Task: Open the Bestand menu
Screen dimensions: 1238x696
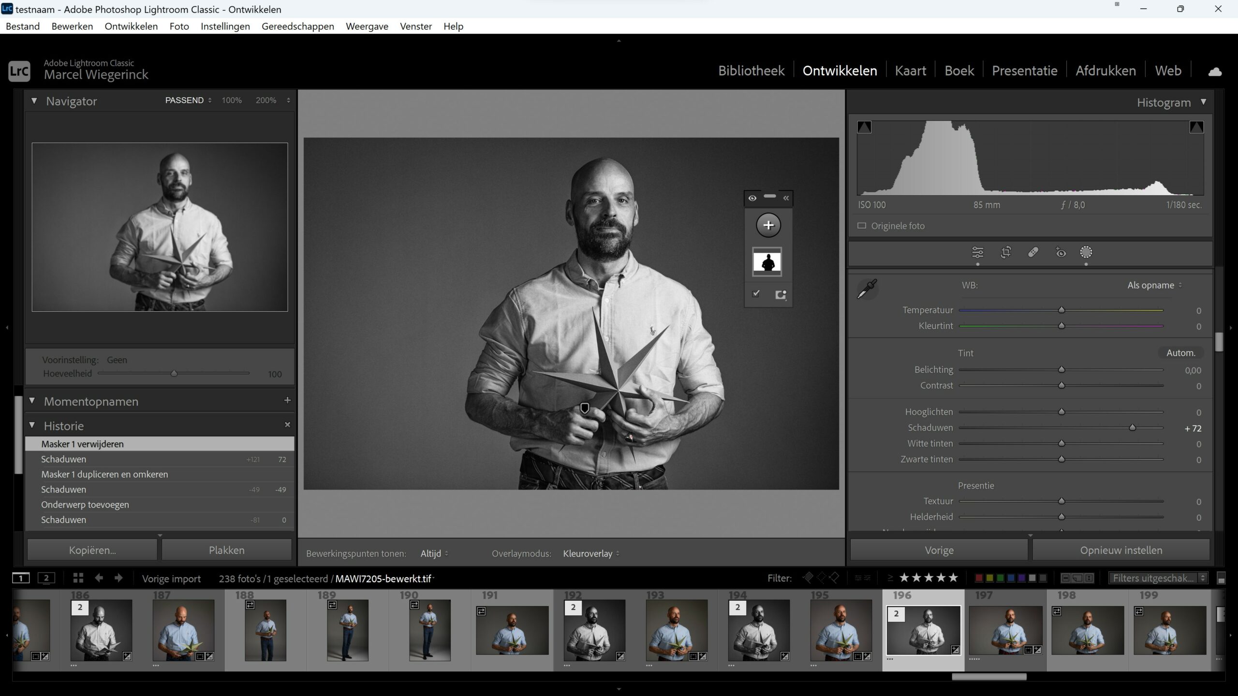Action: coord(23,26)
